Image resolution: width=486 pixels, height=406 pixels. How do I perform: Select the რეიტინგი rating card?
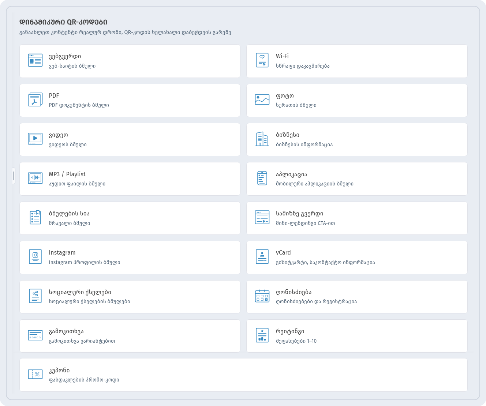point(357,336)
